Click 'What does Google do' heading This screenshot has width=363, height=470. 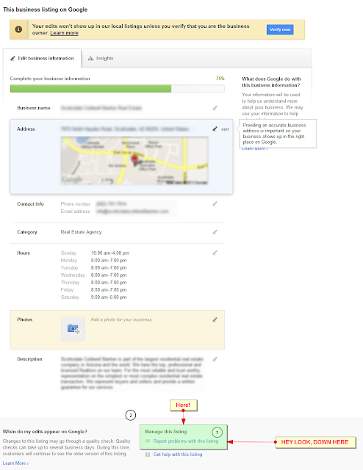(271, 82)
